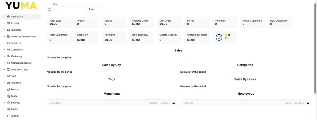Click the Inventory Transactions sidebar icon
Image resolution: width=317 pixels, height=120 pixels.
coord(8,36)
